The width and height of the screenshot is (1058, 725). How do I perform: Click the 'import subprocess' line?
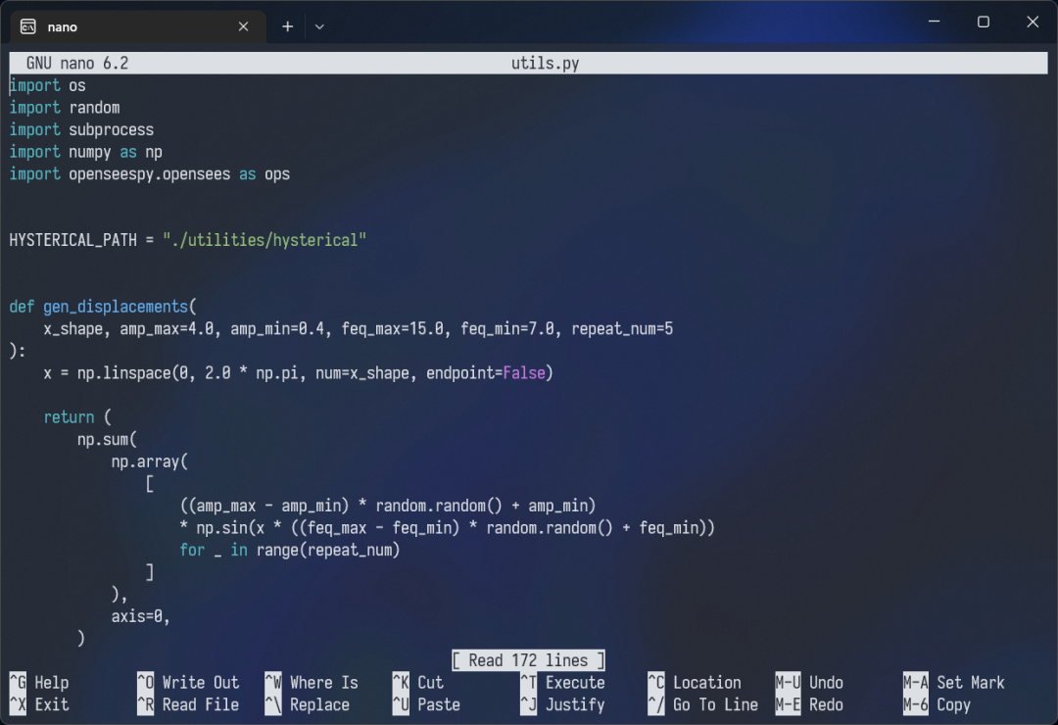(x=81, y=129)
